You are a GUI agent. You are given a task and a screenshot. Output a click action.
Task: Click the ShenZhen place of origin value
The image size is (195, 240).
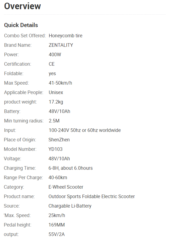tap(59, 140)
